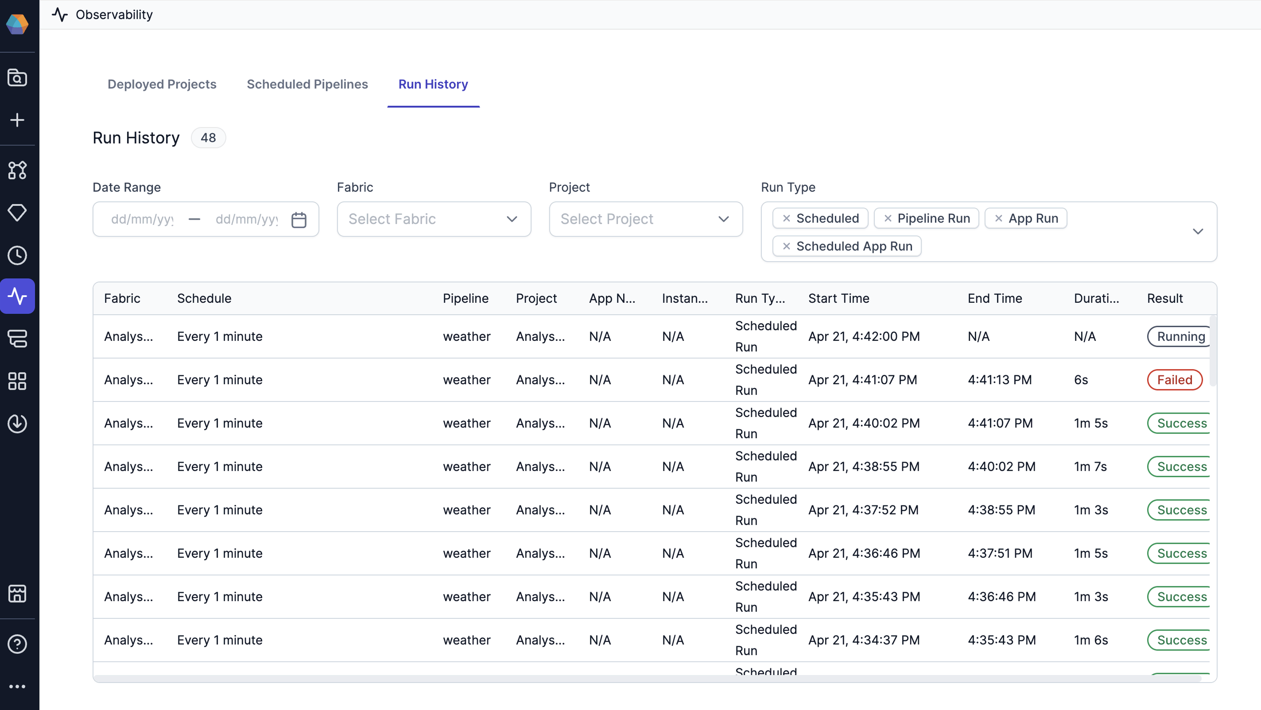Open the server/fabric stack icon in sidebar
Screen dimensions: 1261x710
17,339
